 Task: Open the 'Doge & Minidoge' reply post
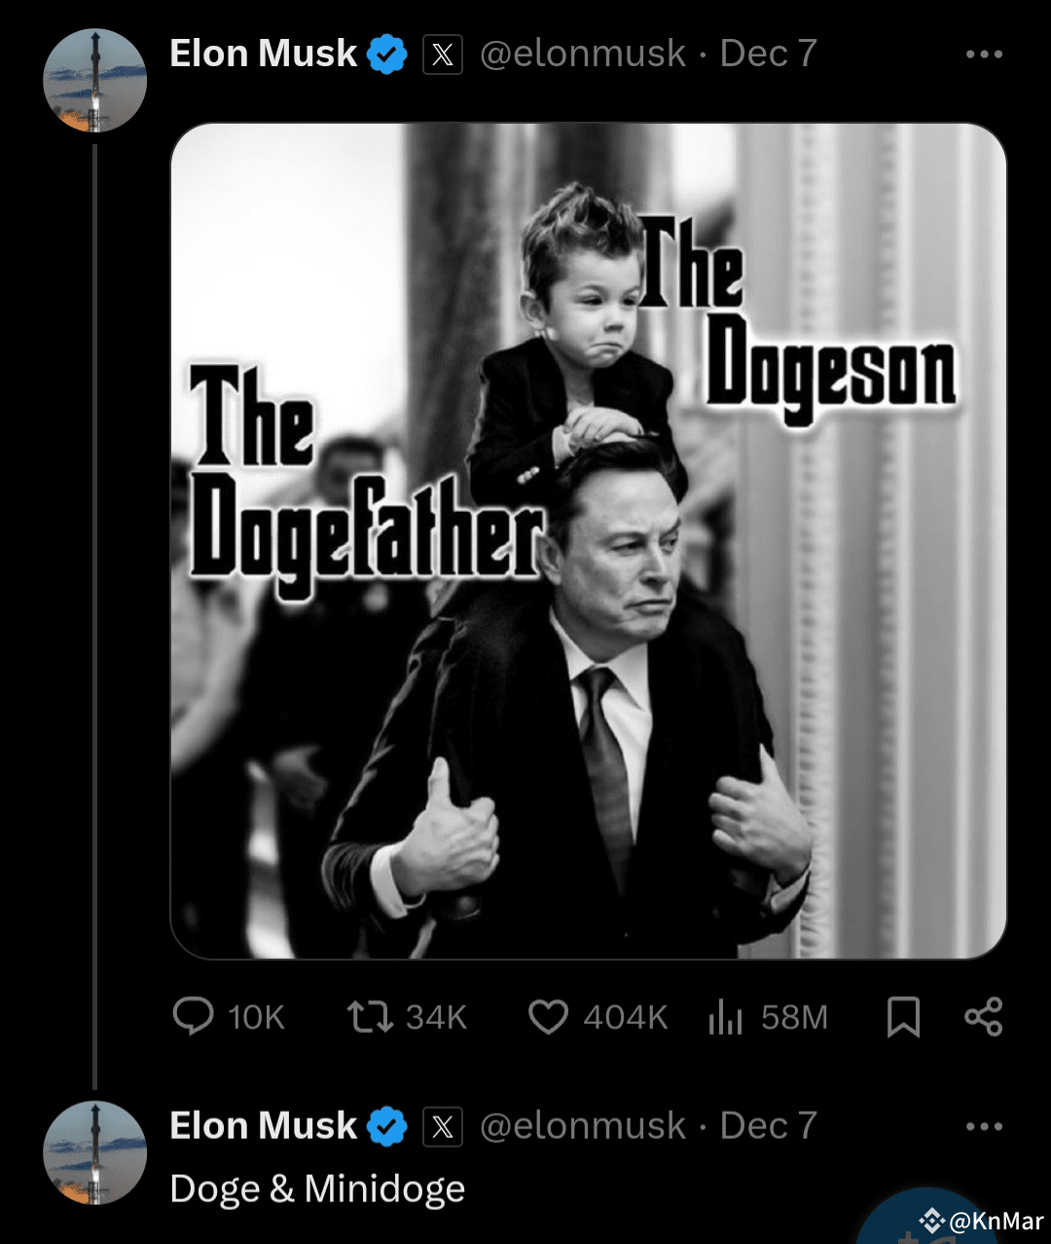[317, 1189]
